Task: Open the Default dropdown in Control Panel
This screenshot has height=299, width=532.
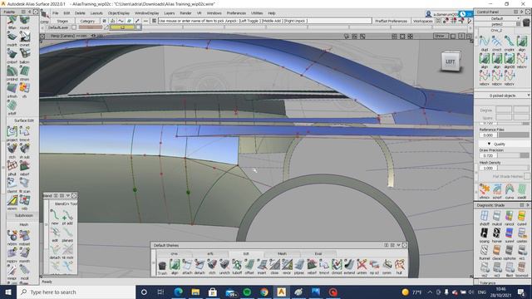Action: [x=497, y=18]
